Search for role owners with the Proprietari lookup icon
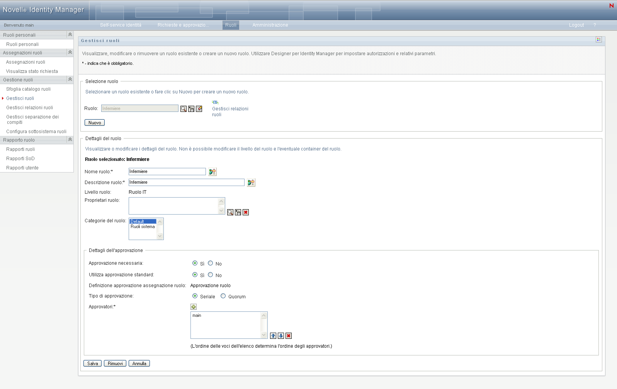The image size is (617, 389). pos(230,212)
